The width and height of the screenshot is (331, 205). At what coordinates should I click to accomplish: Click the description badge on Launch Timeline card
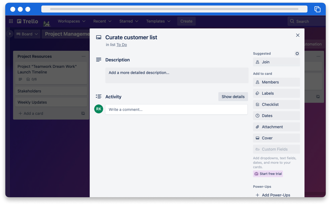pyautogui.click(x=20, y=79)
